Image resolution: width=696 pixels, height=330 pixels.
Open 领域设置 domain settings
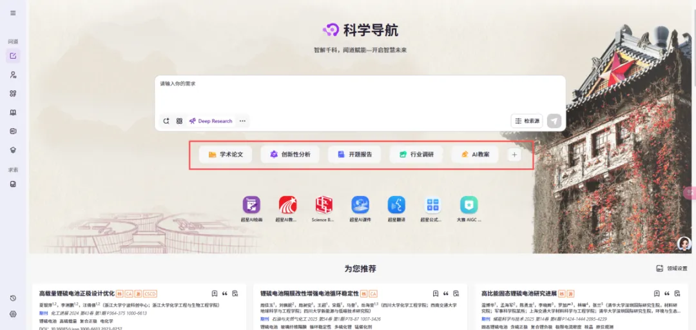pyautogui.click(x=672, y=269)
